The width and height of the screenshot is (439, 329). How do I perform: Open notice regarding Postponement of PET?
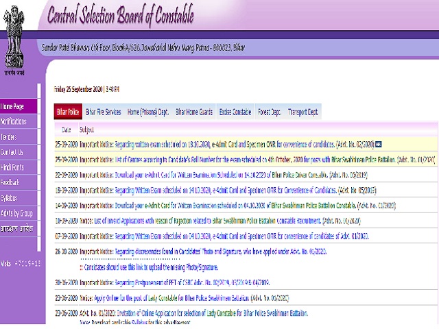point(192,282)
